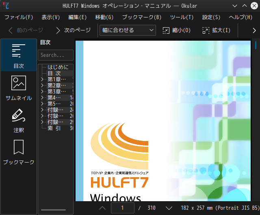Open the 編集(E) menu
This screenshot has height=215, width=260.
pos(78,17)
